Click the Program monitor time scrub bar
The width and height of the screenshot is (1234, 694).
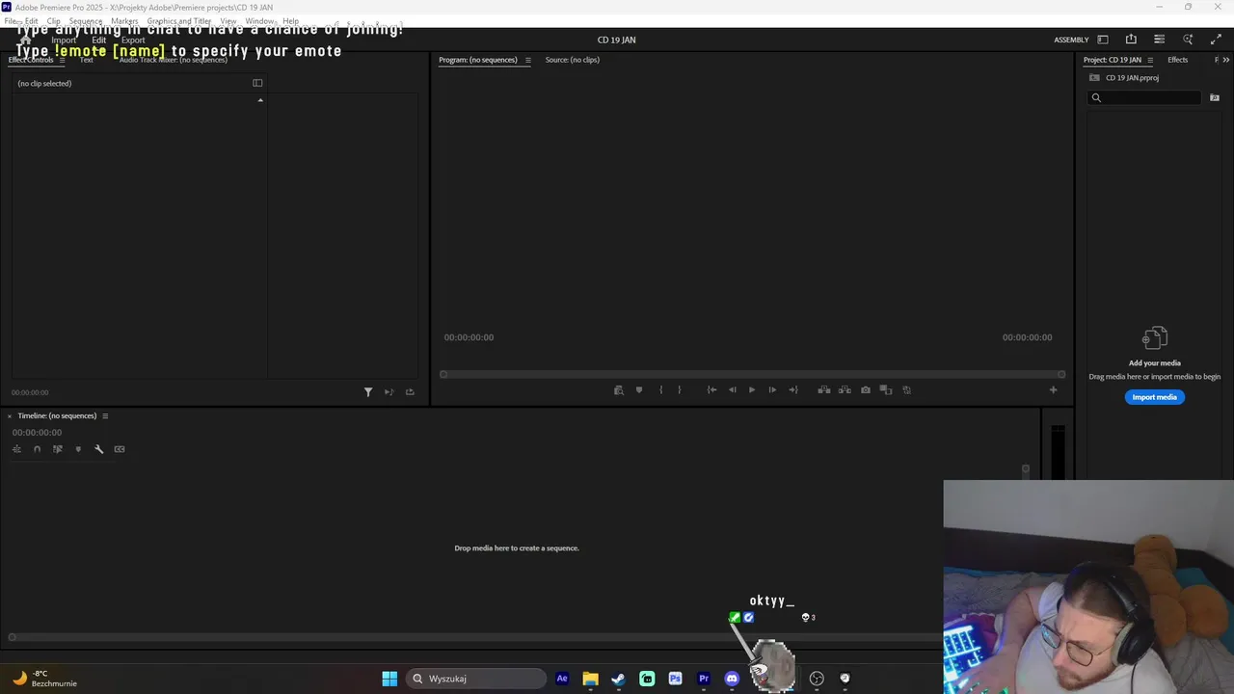coord(752,374)
